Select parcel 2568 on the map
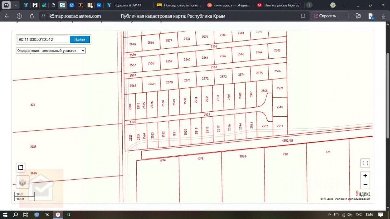 (133, 86)
